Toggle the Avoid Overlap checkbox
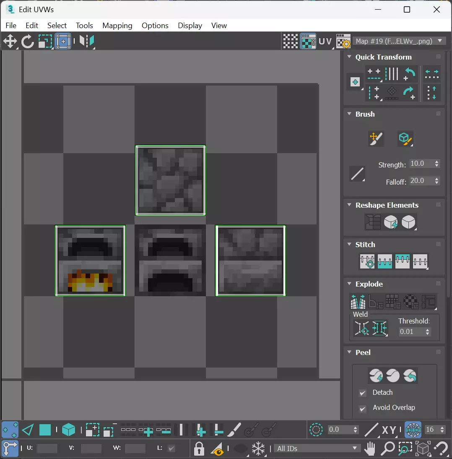The width and height of the screenshot is (452, 459). [x=362, y=408]
